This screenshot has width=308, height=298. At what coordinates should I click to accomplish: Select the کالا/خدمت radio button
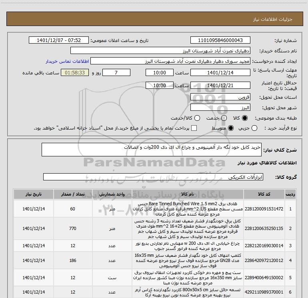tap(197, 118)
